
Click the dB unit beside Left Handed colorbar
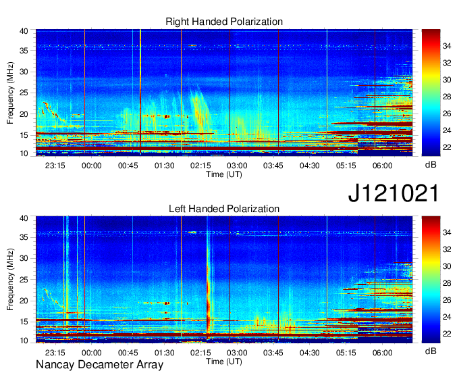[x=431, y=351]
